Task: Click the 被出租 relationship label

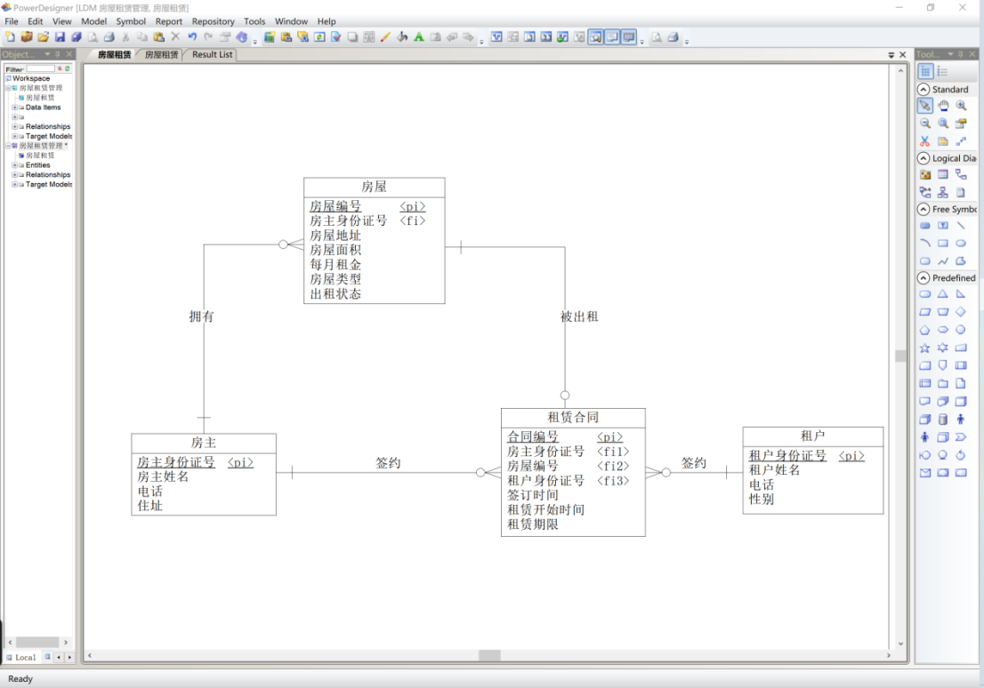Action: 579,316
